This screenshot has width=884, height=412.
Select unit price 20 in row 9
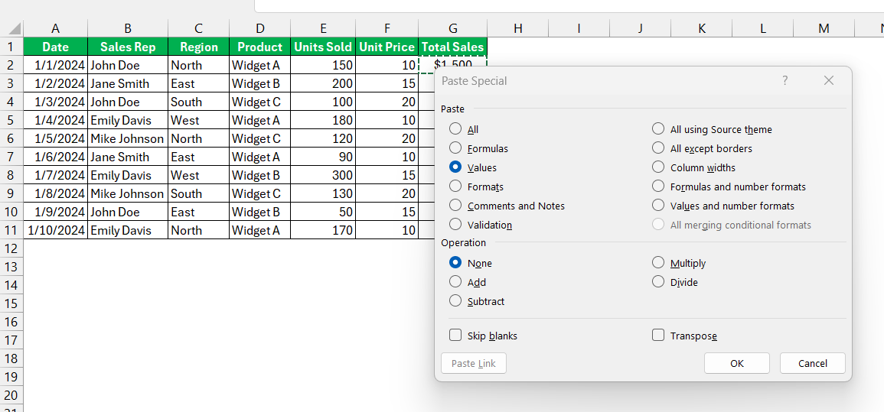click(387, 193)
